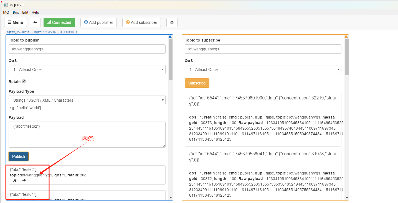Click the subscriber panel scrollbar thumb
This screenshot has width=398, height=203.
[347, 57]
